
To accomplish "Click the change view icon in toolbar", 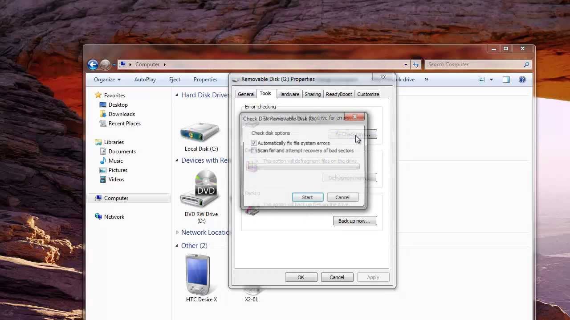I will (x=482, y=80).
